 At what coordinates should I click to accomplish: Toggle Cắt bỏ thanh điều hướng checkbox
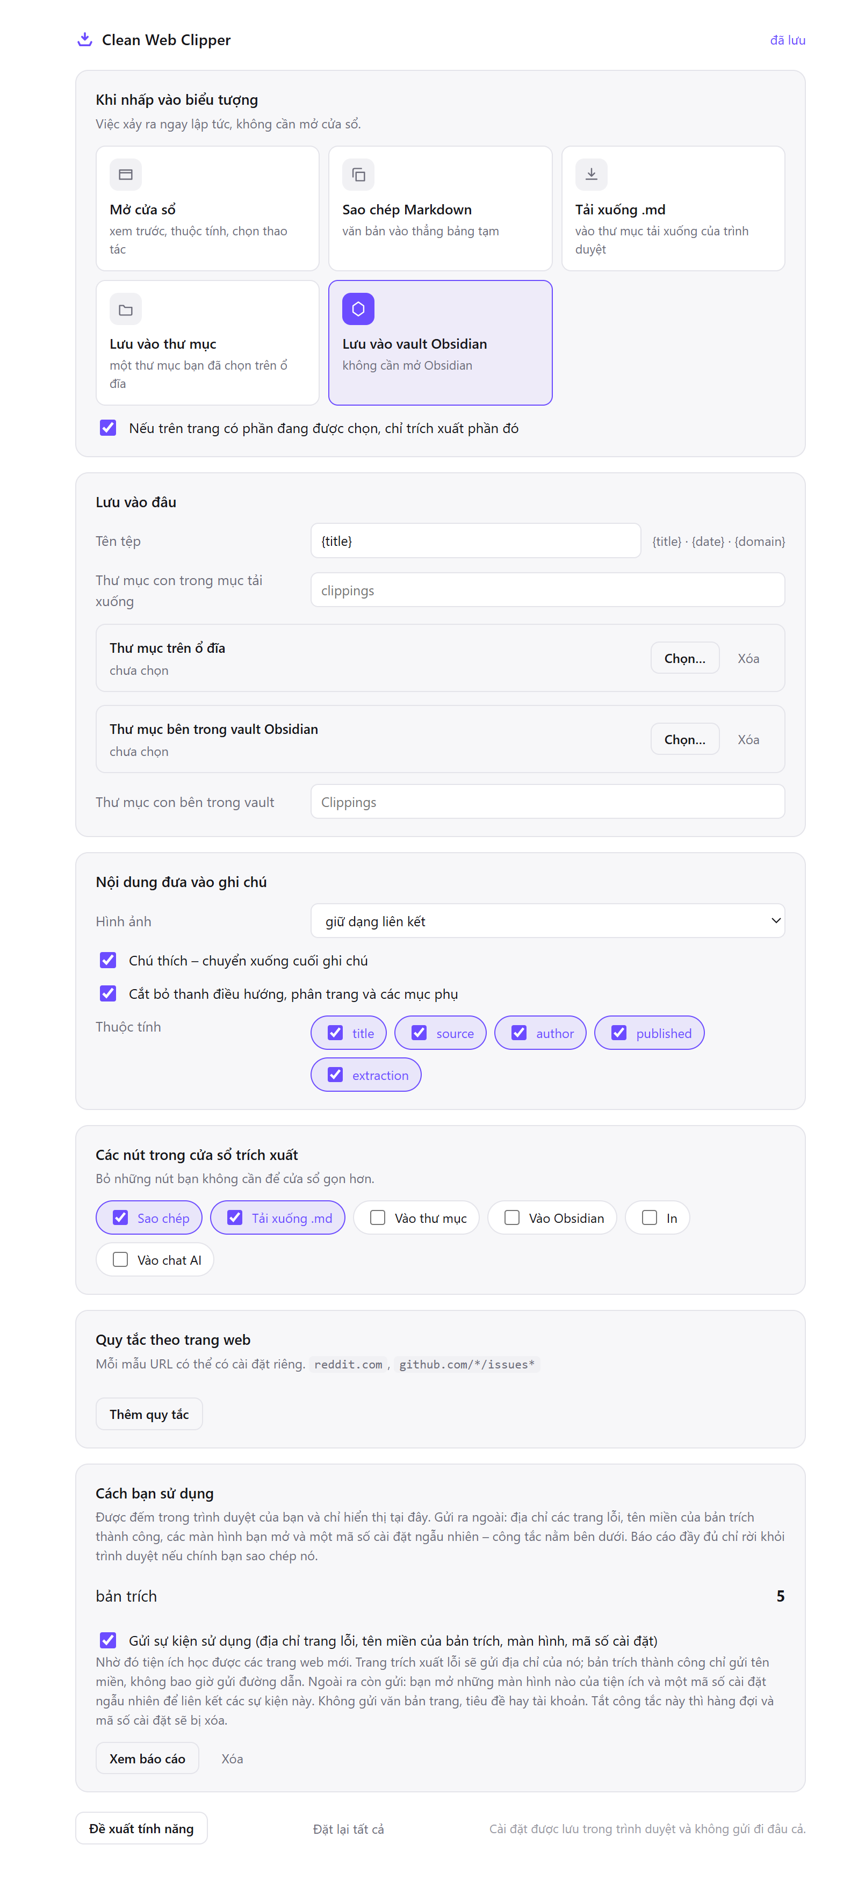coord(108,993)
